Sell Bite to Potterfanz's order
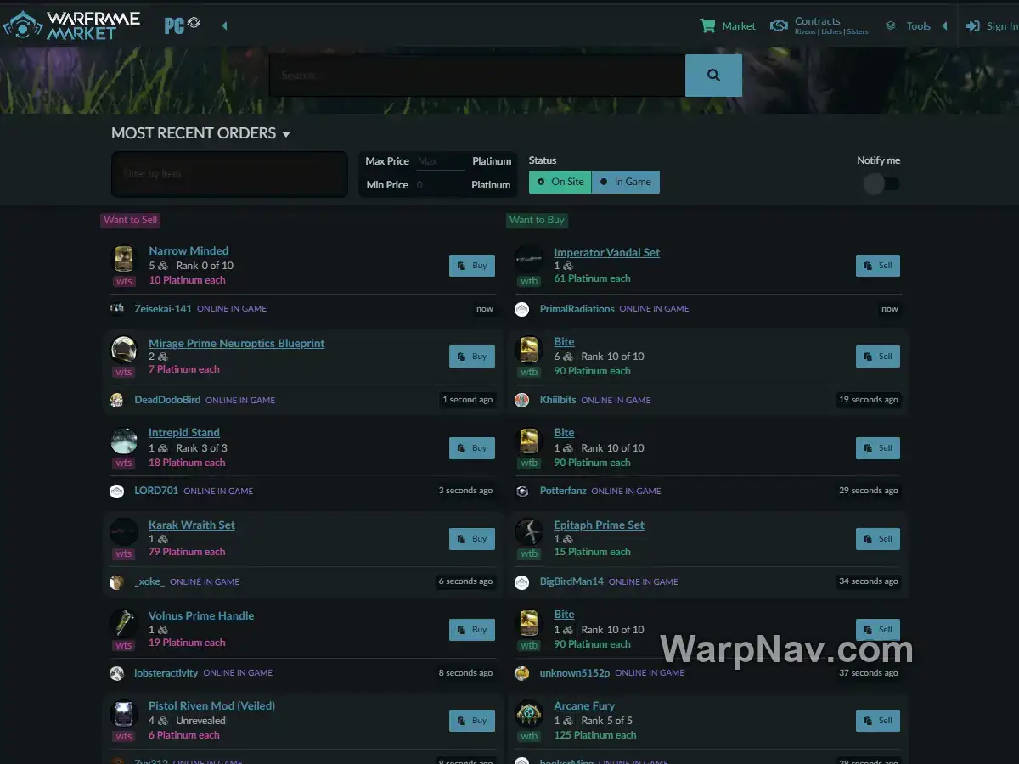Screen dimensions: 1019x764 [x=878, y=448]
